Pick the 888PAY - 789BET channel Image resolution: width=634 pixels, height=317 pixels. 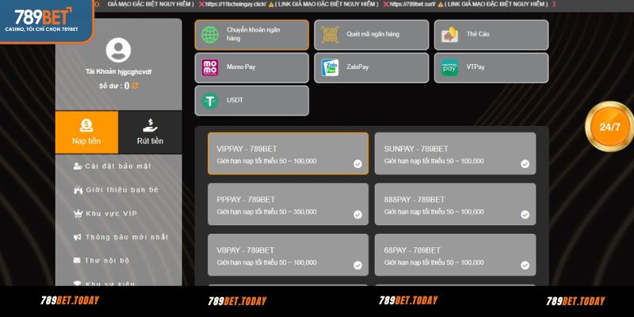(x=455, y=204)
